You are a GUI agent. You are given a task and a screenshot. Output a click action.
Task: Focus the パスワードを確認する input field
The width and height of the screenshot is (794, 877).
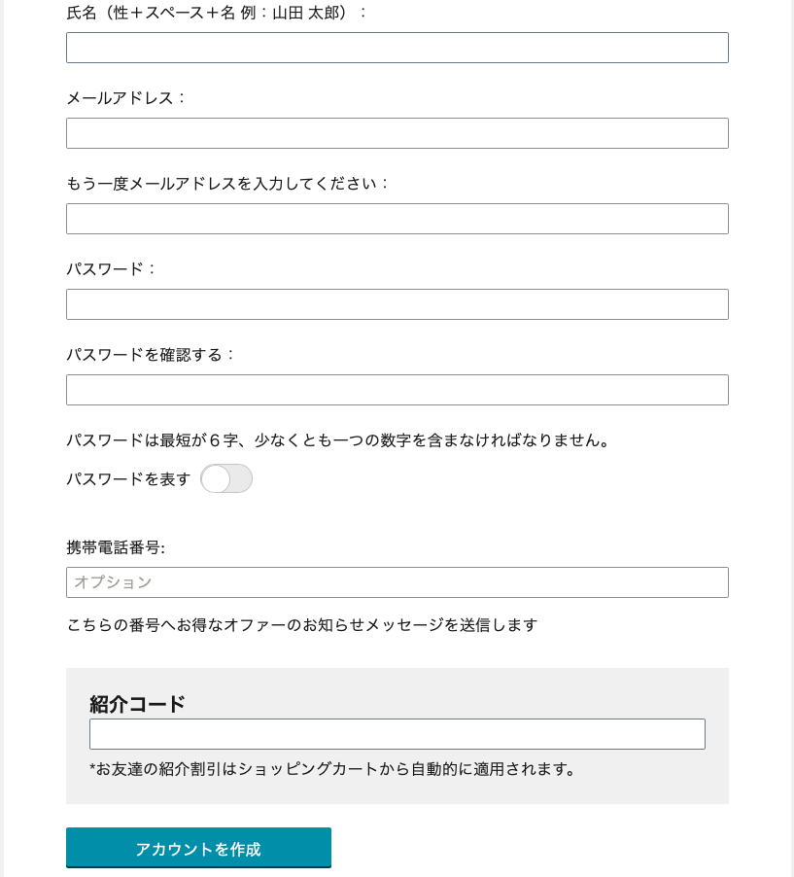(397, 390)
